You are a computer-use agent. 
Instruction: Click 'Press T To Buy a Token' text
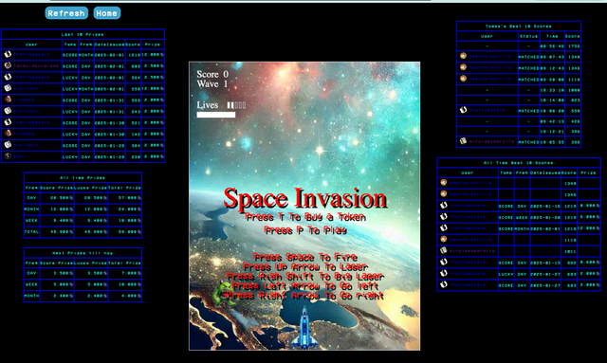[305, 217]
